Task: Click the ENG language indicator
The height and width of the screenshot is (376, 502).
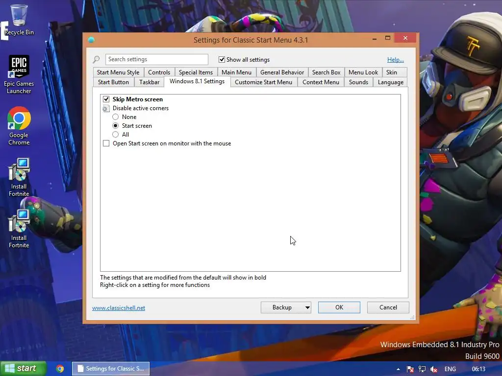Action: click(450, 369)
